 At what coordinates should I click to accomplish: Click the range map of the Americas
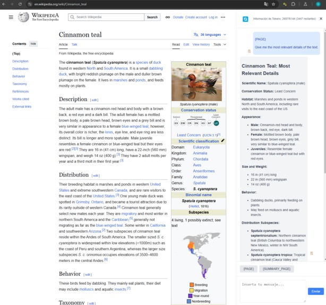[199, 256]
